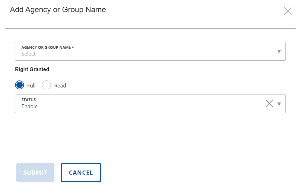Expand the Status dropdown arrow

279,104
